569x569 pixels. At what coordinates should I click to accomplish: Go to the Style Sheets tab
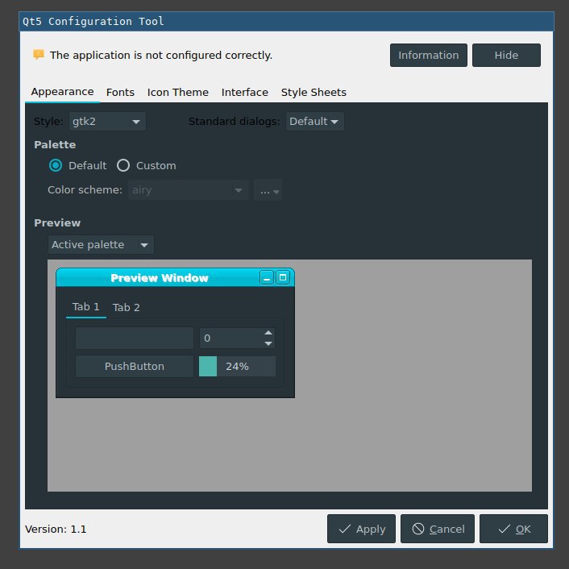[x=314, y=92]
